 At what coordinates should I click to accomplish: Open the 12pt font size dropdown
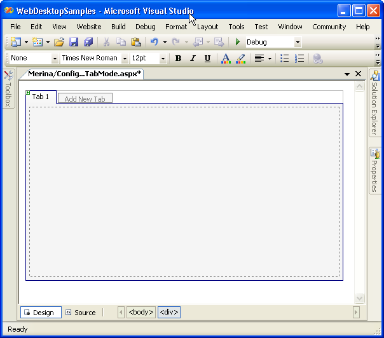coord(163,58)
